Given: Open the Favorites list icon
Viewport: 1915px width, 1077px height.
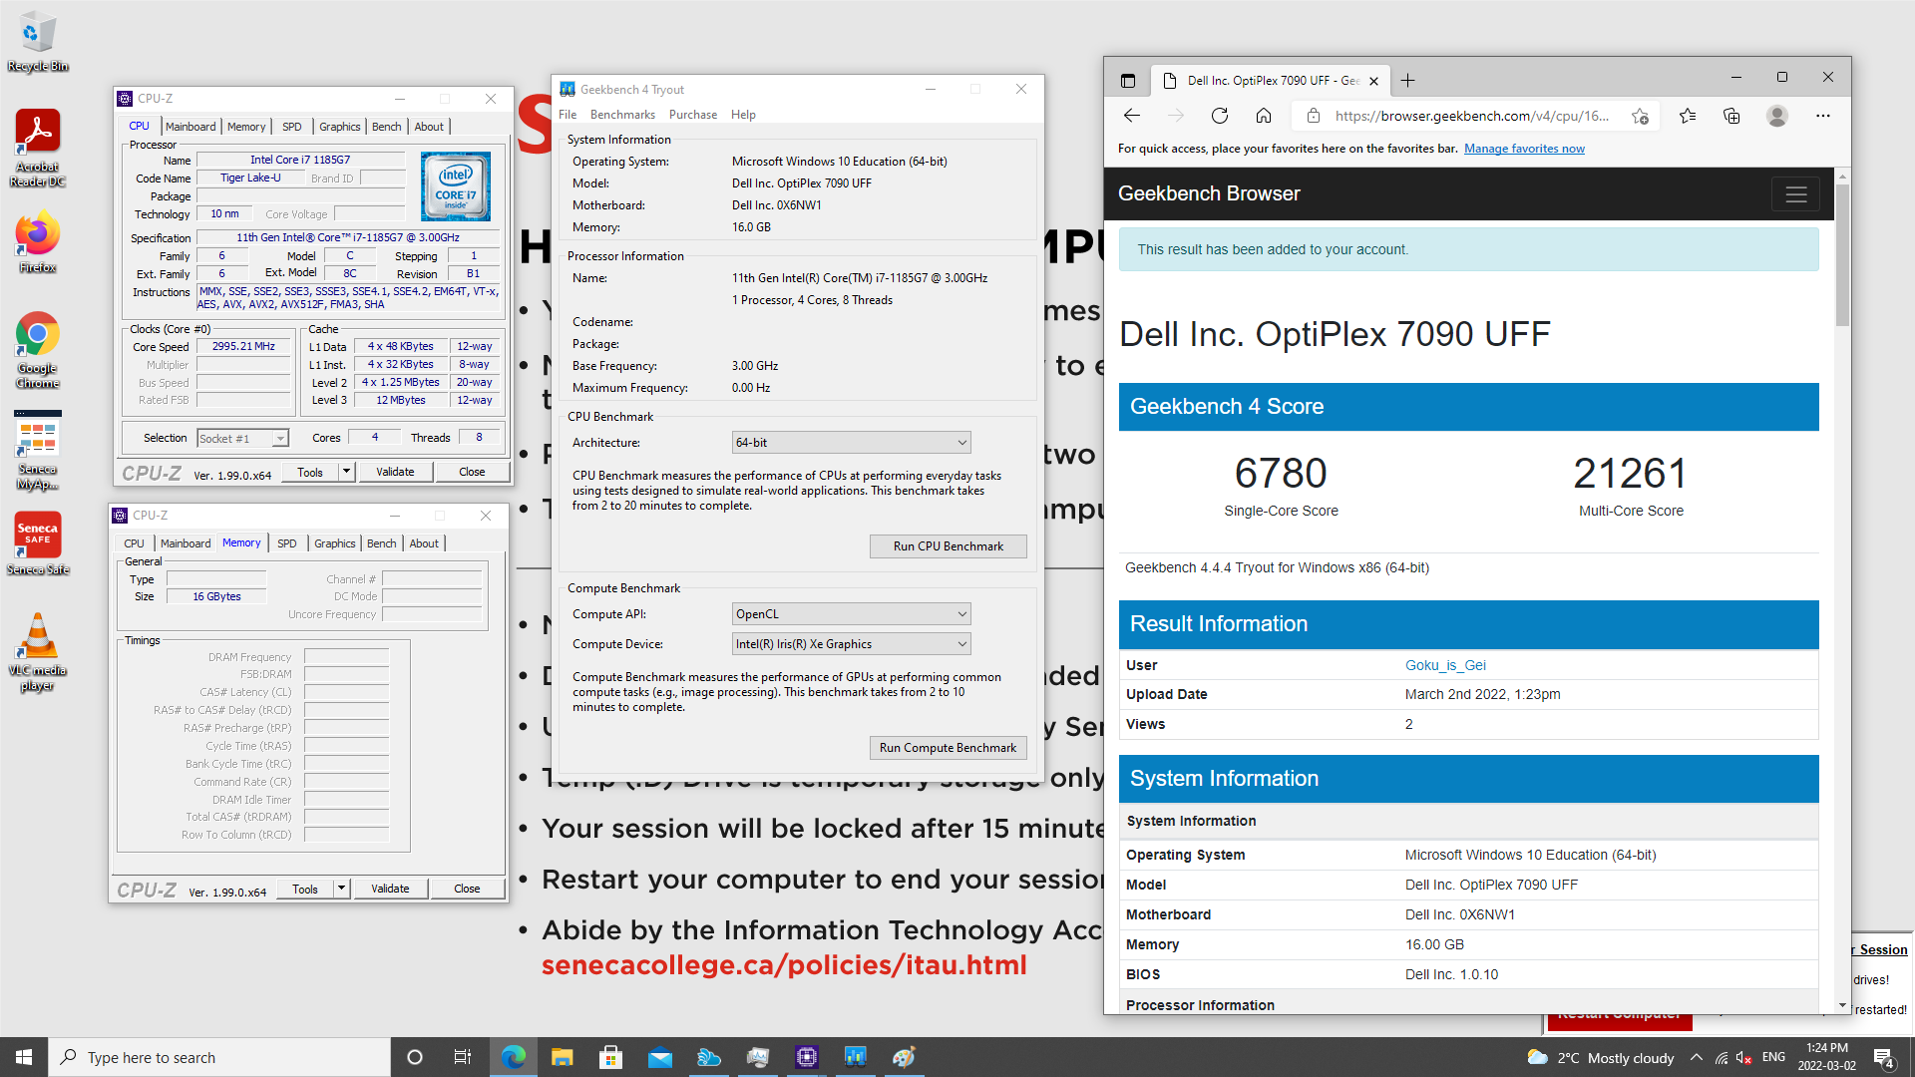Looking at the screenshot, I should click(1688, 116).
